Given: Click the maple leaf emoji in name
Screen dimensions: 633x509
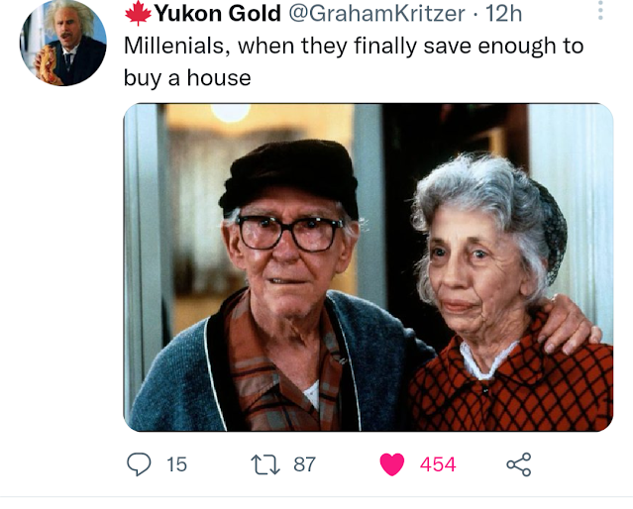Looking at the screenshot, I should 138,13.
